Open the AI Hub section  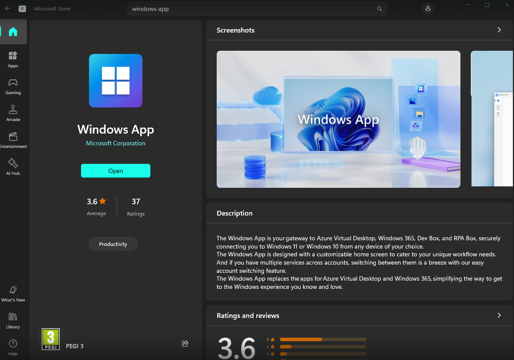[x=13, y=167]
